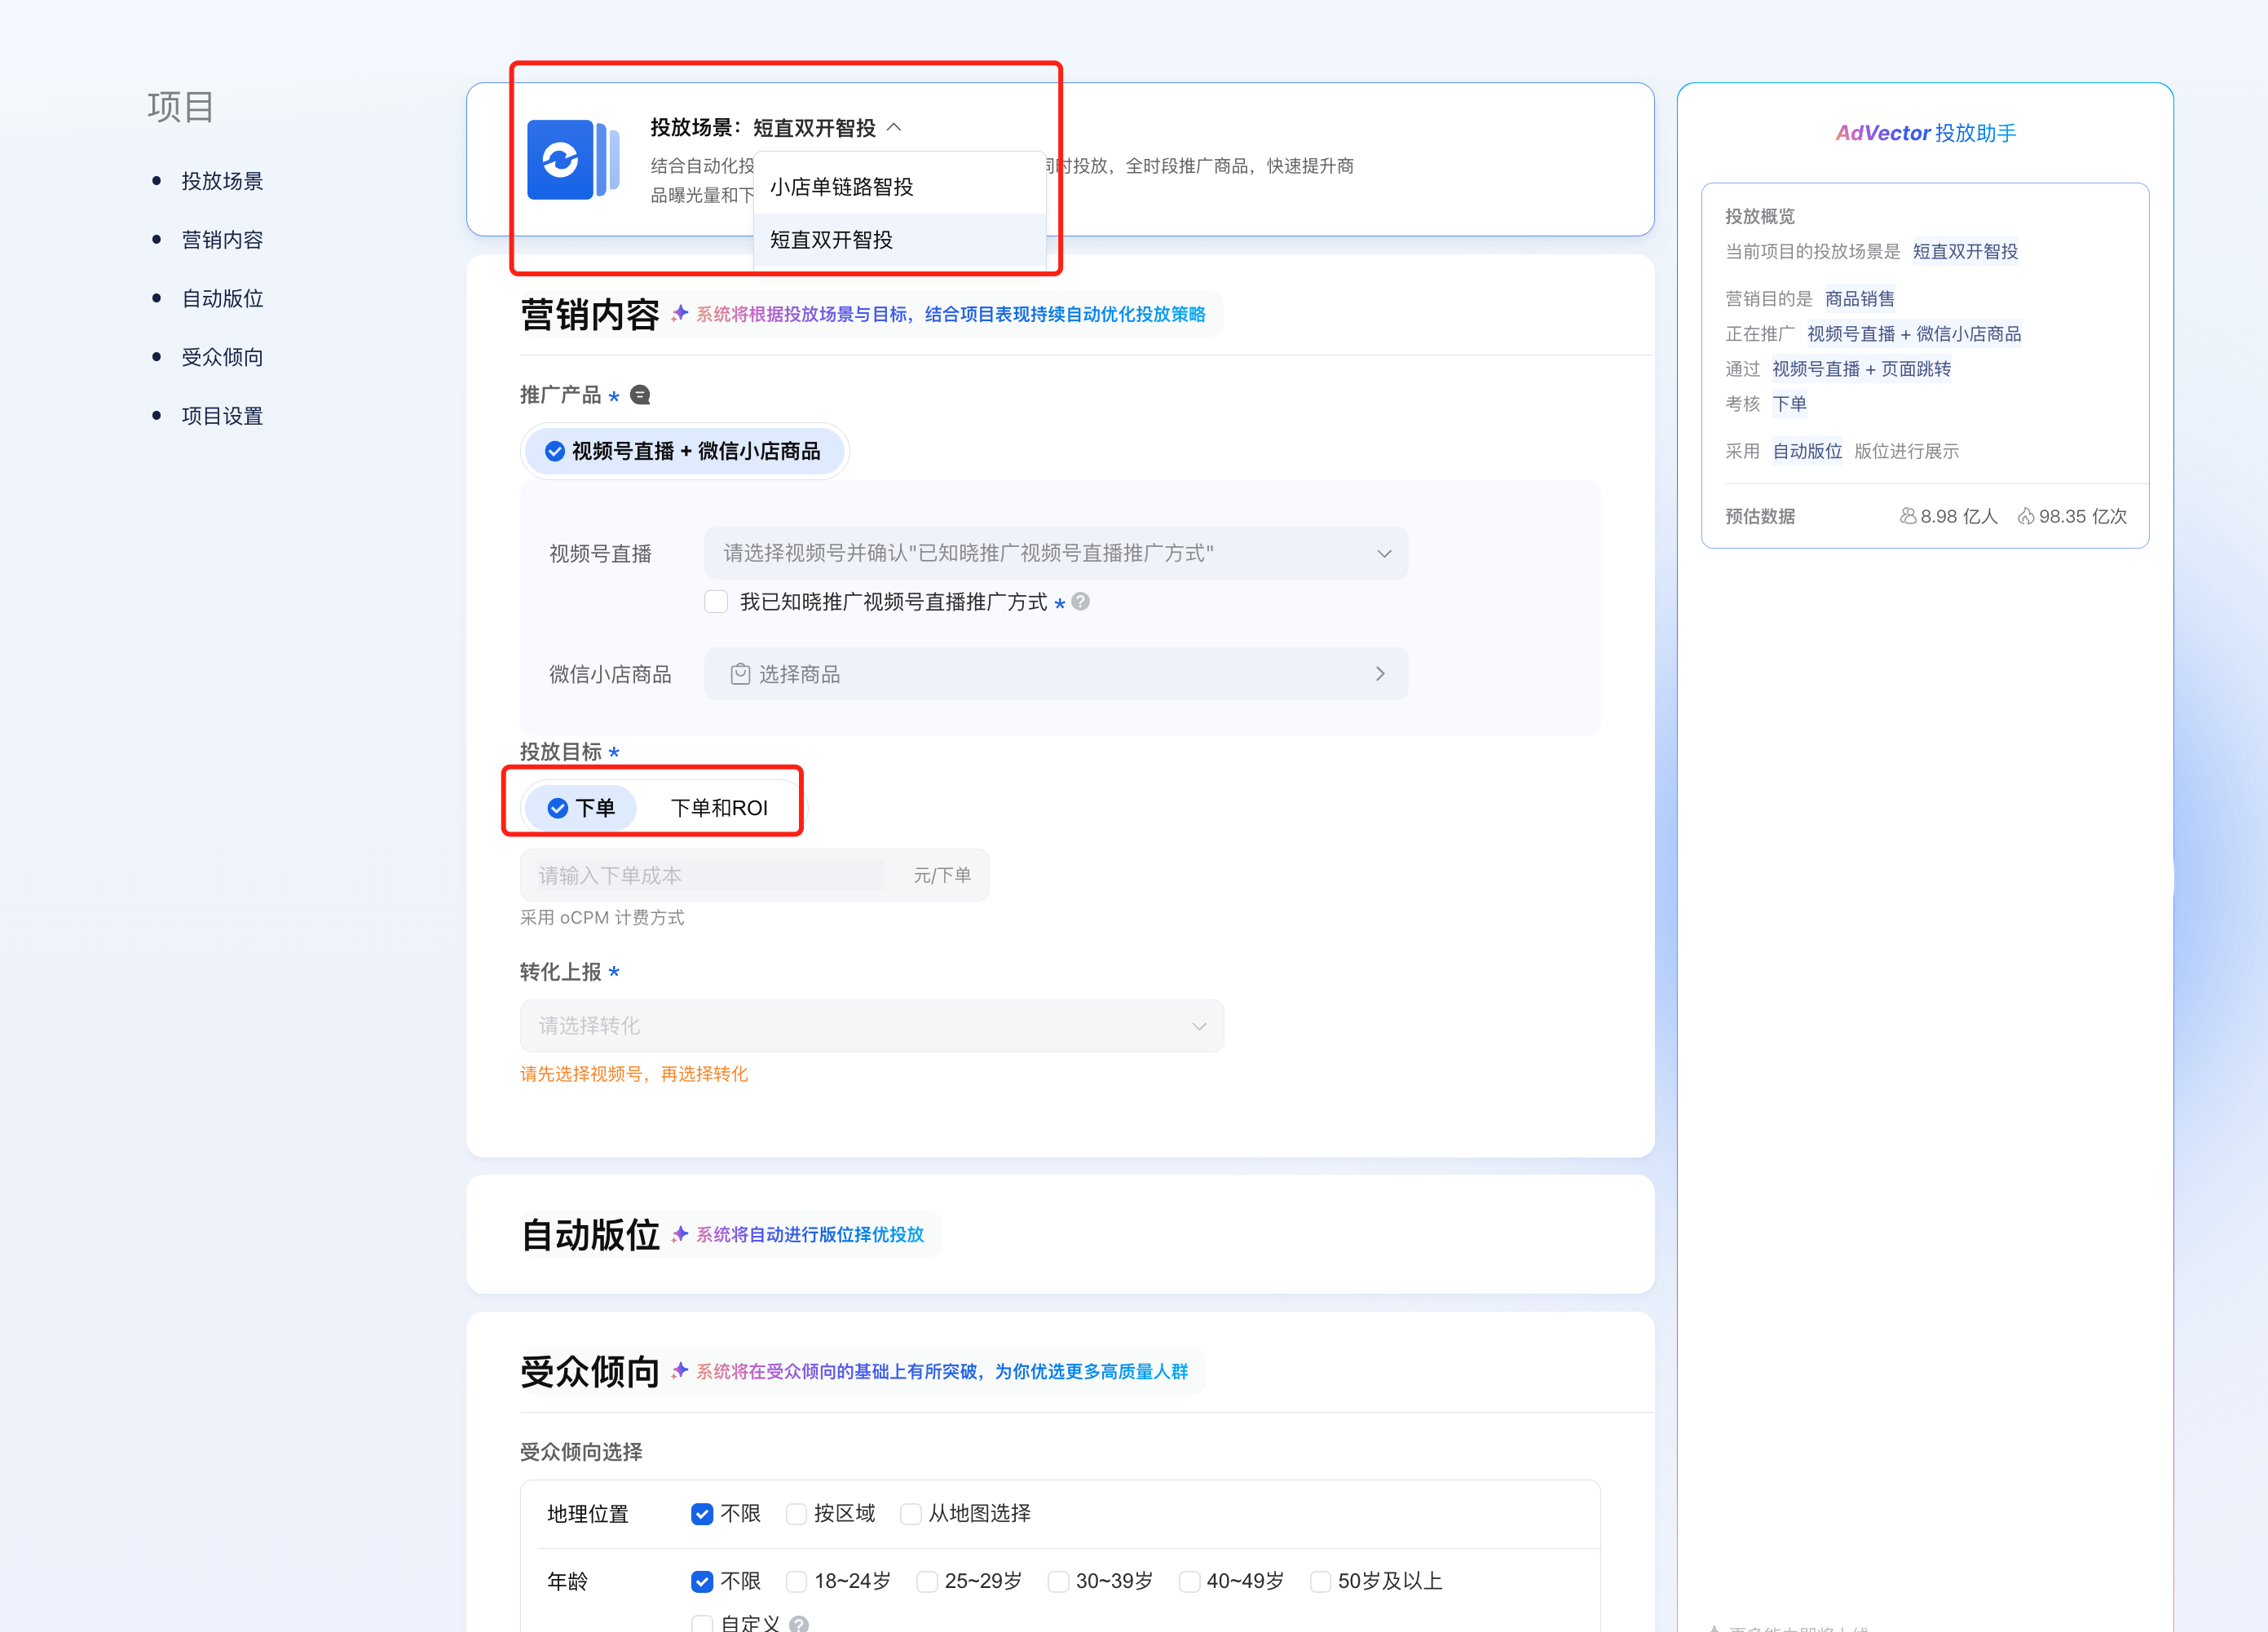Select the 下单和ROI target option
2268x1632 pixels.
pos(719,807)
